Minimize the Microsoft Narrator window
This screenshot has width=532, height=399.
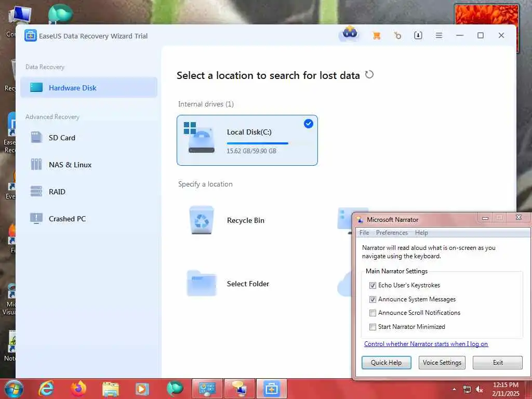click(485, 218)
